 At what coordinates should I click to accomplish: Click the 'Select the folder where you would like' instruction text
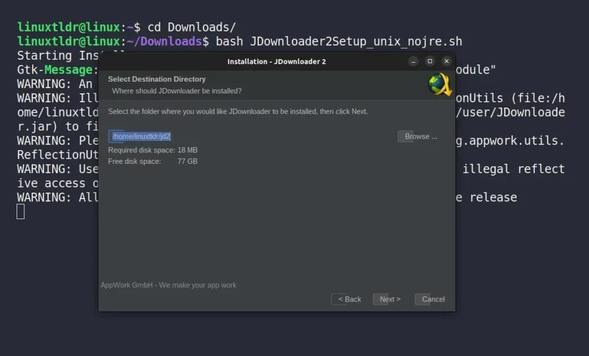pyautogui.click(x=238, y=112)
